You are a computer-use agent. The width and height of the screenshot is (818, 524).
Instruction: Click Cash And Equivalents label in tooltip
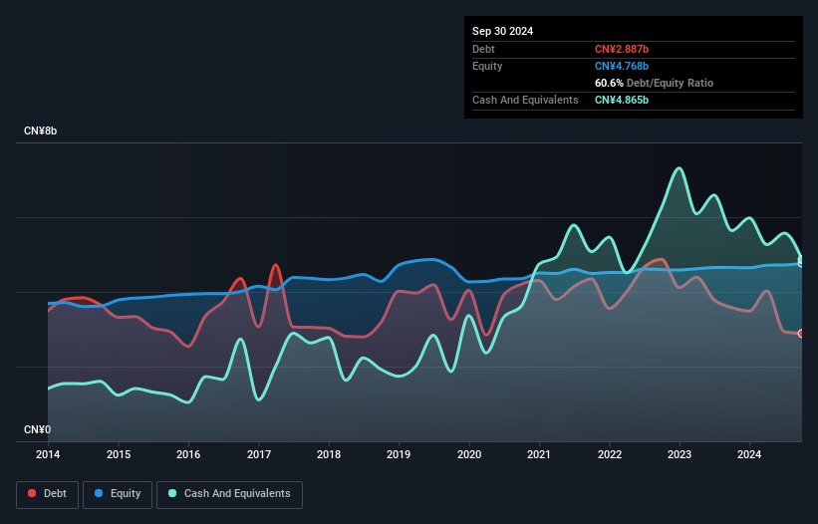point(525,100)
